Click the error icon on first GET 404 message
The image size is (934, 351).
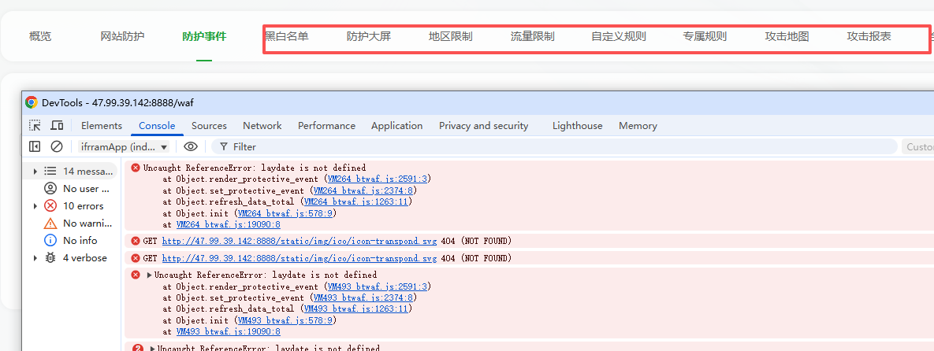click(x=136, y=241)
